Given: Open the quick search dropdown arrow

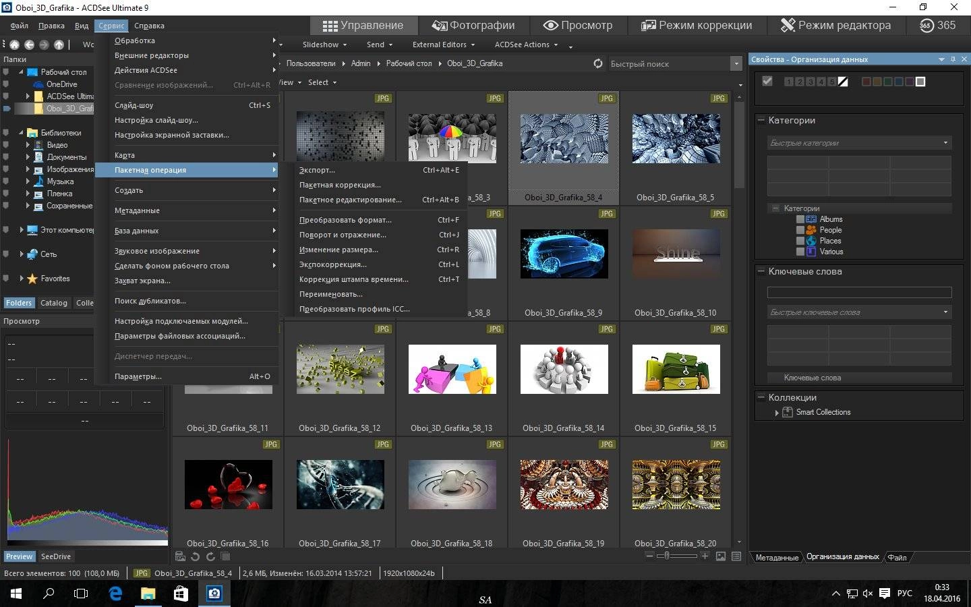Looking at the screenshot, I should (736, 64).
